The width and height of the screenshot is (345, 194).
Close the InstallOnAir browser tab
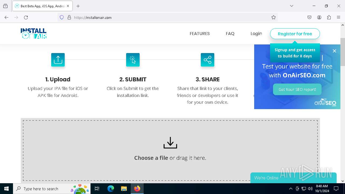point(68,6)
